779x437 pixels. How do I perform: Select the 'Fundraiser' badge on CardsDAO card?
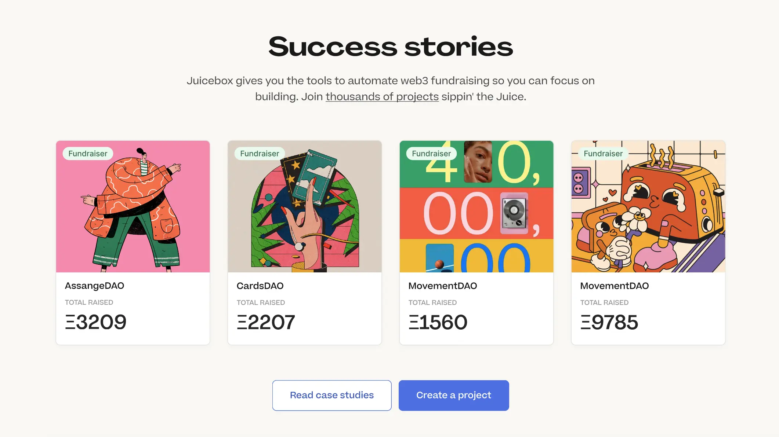[259, 154]
